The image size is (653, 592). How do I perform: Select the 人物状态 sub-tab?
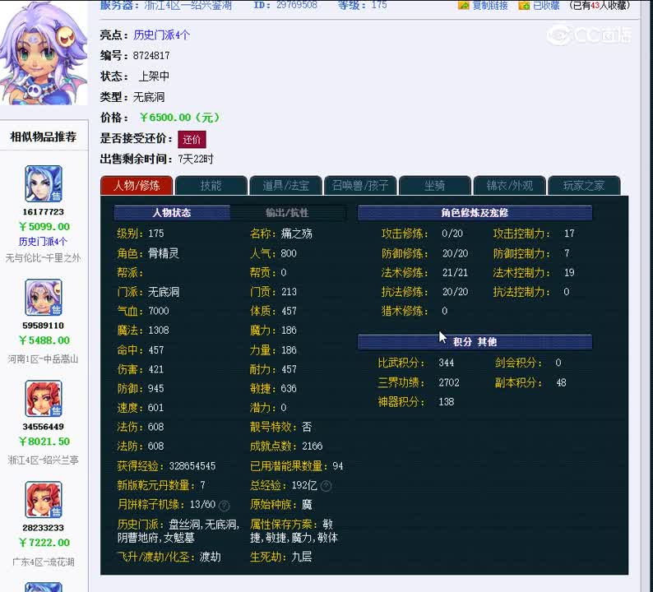coord(172,213)
